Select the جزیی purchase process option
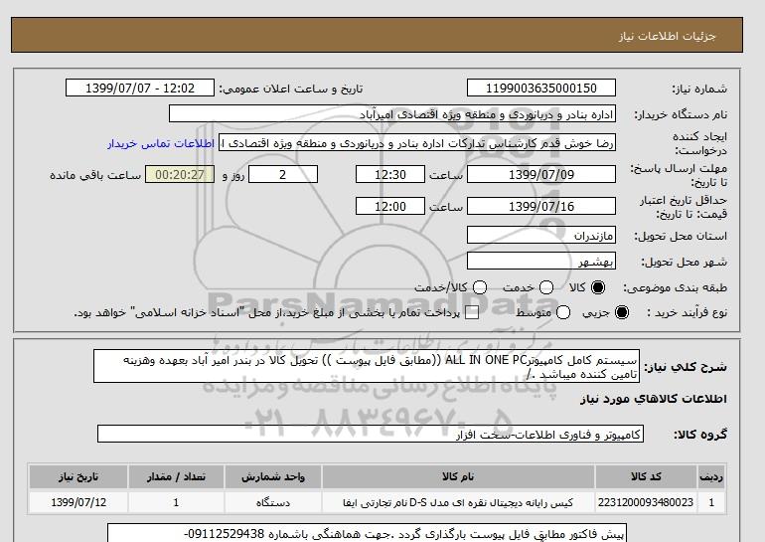The image size is (765, 542). click(622, 312)
